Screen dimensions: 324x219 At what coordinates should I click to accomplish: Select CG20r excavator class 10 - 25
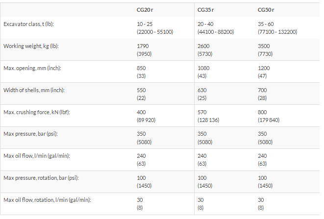coord(145,24)
